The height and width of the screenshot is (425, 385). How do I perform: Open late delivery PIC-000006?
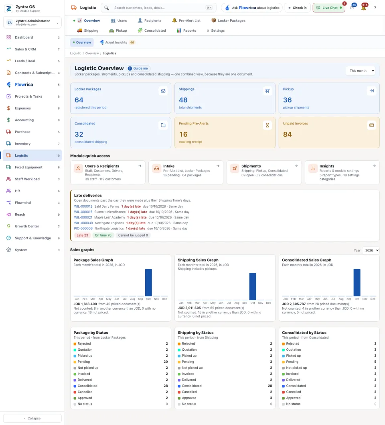83,229
